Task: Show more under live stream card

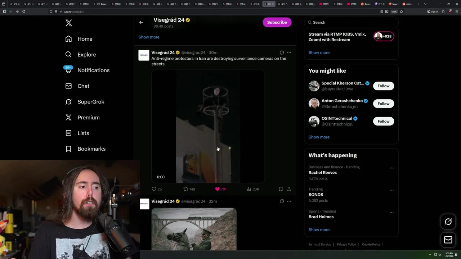Action: [319, 53]
